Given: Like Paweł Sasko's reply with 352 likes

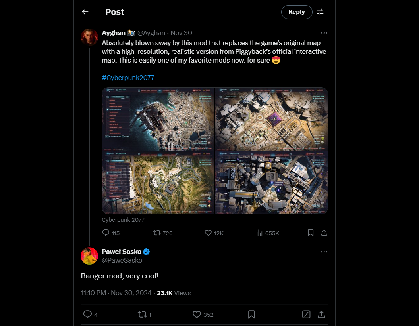Looking at the screenshot, I should (x=197, y=315).
